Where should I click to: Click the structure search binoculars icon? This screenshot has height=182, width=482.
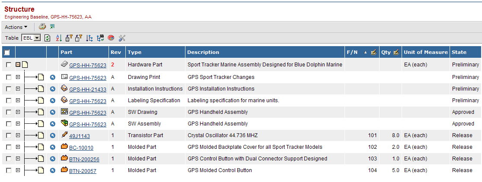coord(100,38)
